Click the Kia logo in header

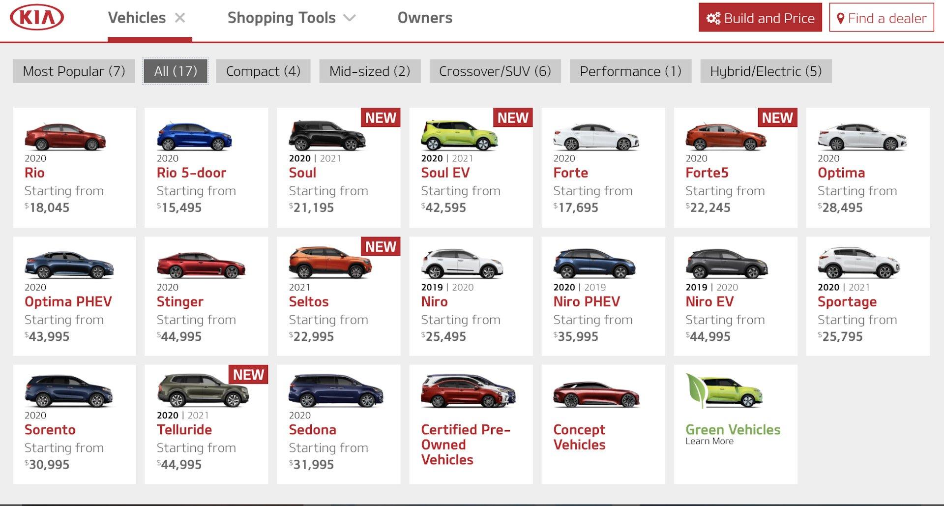click(x=37, y=18)
